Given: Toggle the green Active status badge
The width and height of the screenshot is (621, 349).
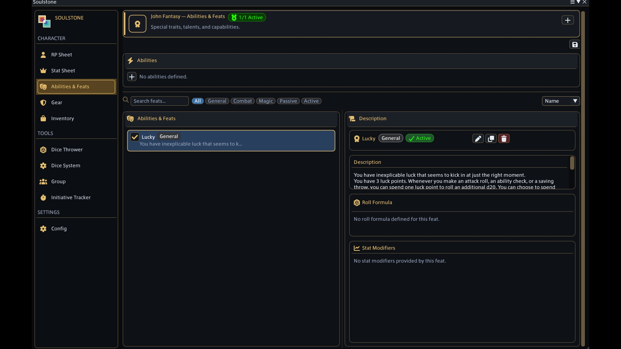Looking at the screenshot, I should tap(419, 138).
